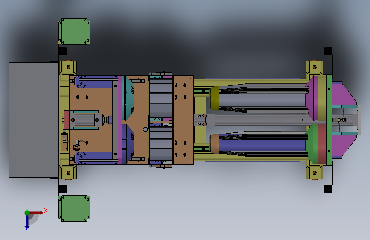Viewport: 370px width, 240px height.
Task: Pick the black caster at top right
Action: pos(328,51)
